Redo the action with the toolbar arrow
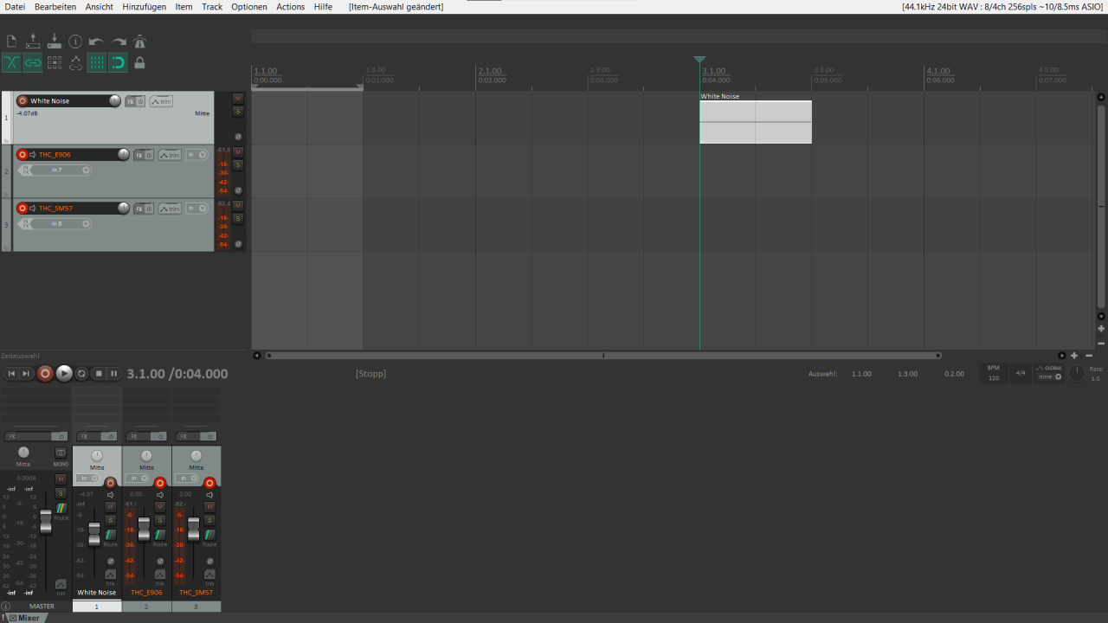Viewport: 1108px width, 623px height. 118,42
